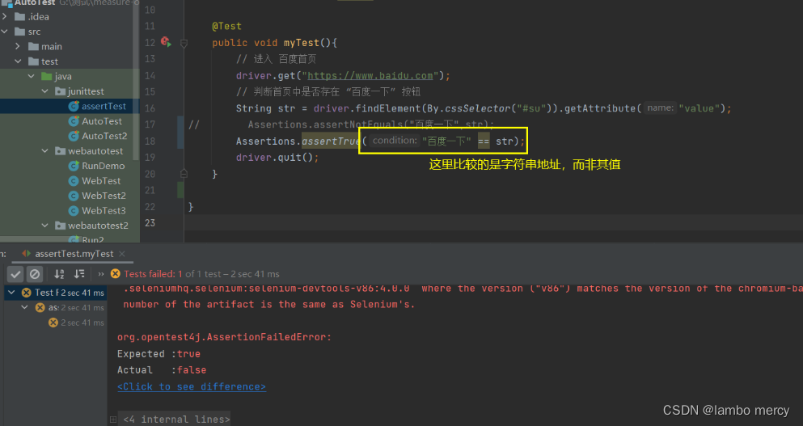Click the class icon beside WebTest3

tap(74, 210)
